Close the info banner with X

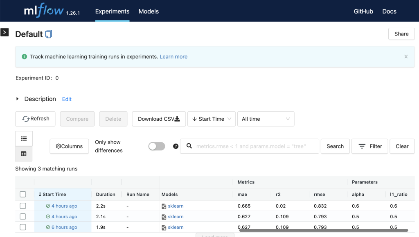coord(406,57)
